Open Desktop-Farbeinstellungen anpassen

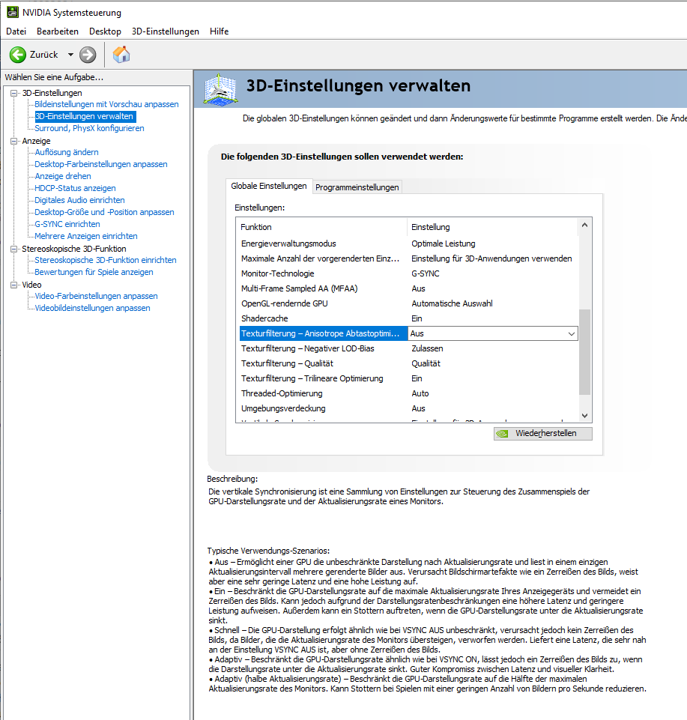tap(101, 164)
